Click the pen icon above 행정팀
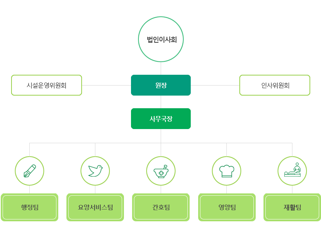The width and height of the screenshot is (321, 241). (x=29, y=171)
